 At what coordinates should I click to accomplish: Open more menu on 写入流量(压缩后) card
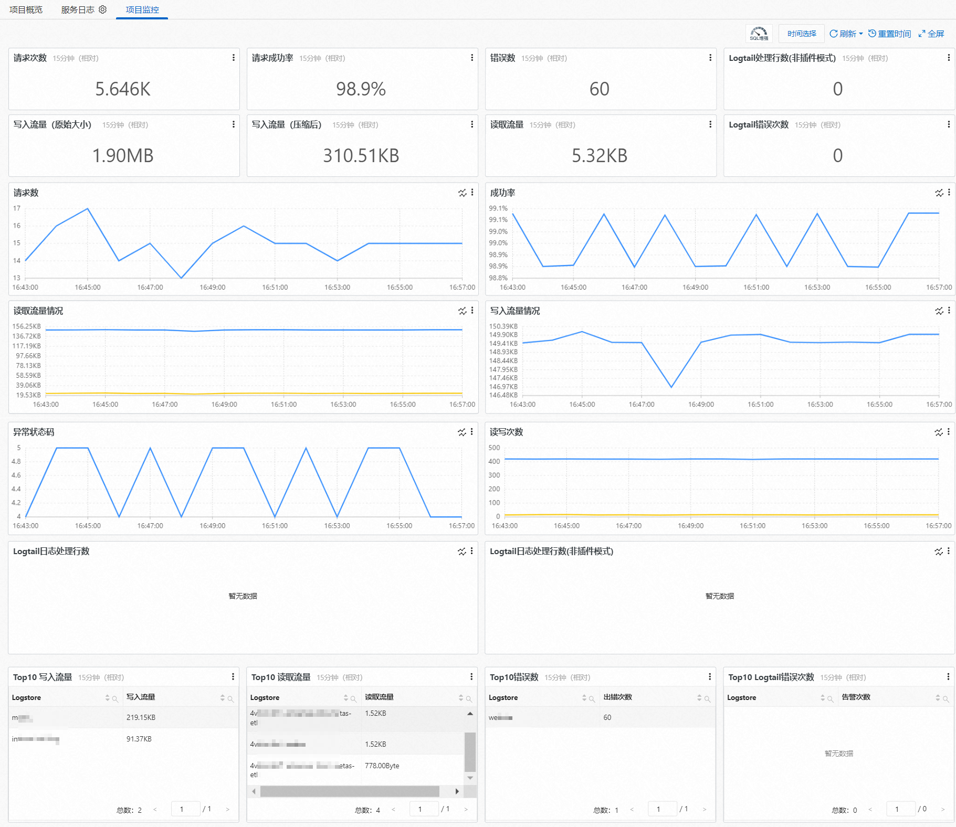coord(472,124)
